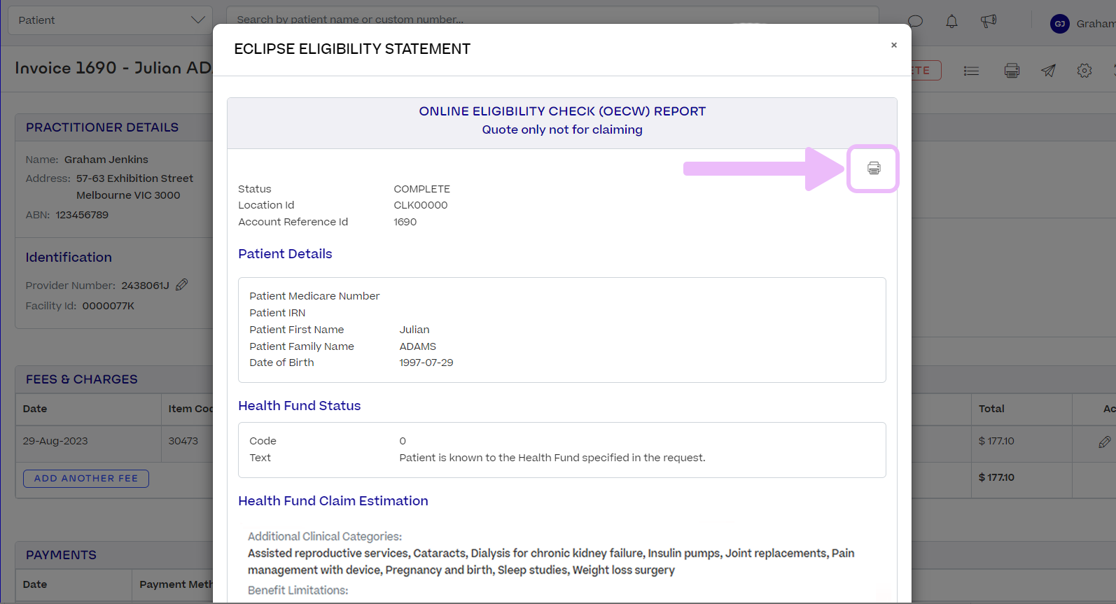
Task: Select date of birth 1997-07-29
Action: click(426, 363)
